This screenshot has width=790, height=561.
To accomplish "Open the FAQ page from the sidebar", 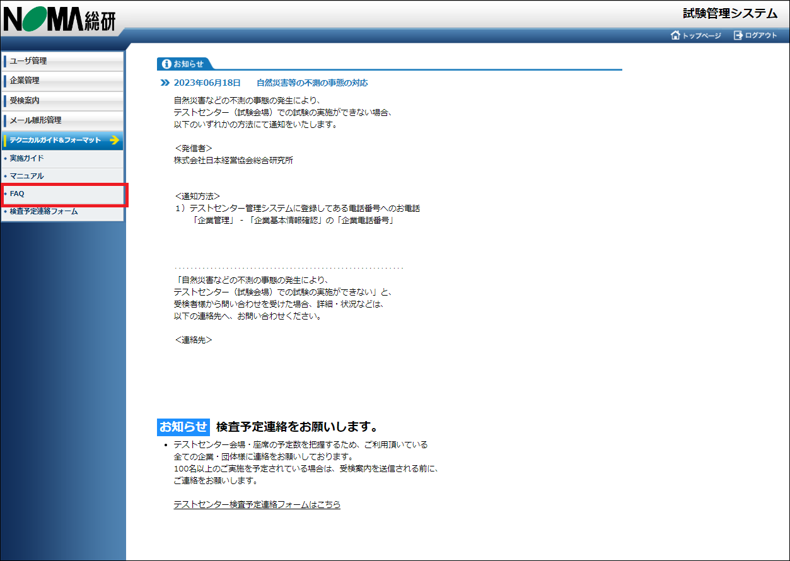I will 16,194.
